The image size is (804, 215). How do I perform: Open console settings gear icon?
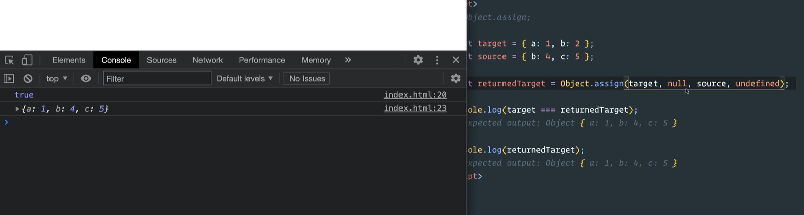pyautogui.click(x=456, y=79)
